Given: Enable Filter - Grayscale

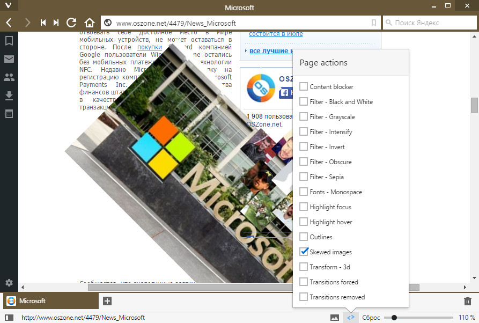Looking at the screenshot, I should (304, 116).
